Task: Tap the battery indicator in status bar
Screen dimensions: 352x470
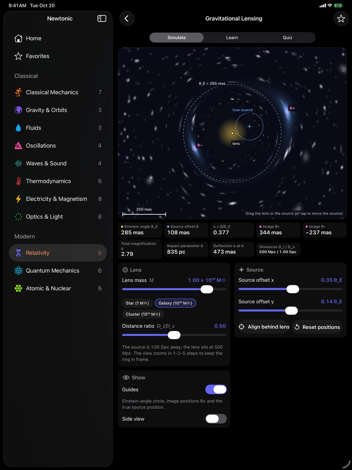Action: (338, 5)
